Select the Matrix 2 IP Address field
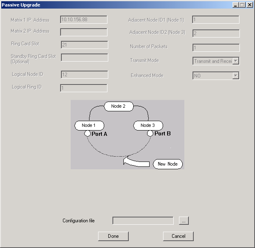255x248 pixels. click(x=84, y=32)
